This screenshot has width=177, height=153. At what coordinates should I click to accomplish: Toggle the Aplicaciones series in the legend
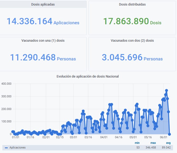pos(18,148)
